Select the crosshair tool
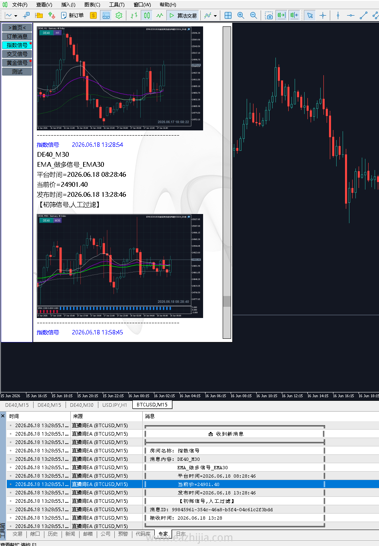 coord(323,15)
